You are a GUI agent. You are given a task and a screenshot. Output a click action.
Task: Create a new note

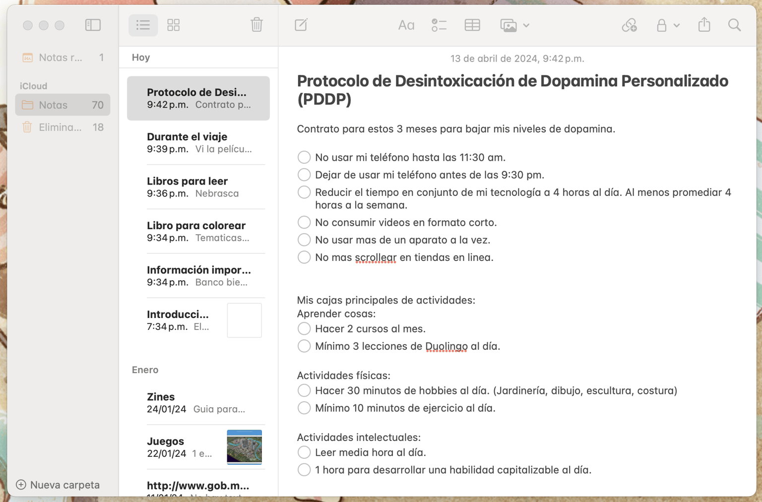tap(301, 25)
